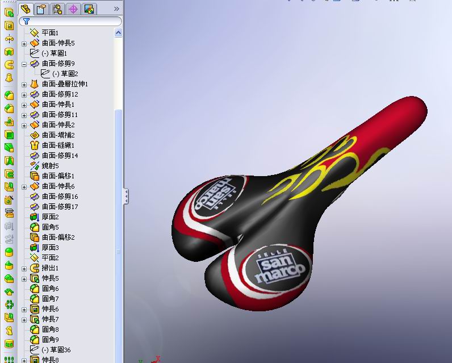Expand the 曲面-伸長6 feature
This screenshot has height=363, width=452.
point(24,187)
